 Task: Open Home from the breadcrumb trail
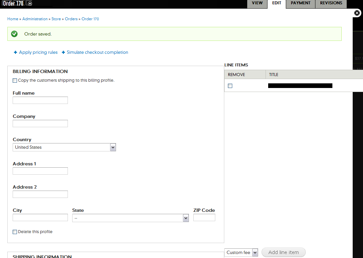click(13, 19)
